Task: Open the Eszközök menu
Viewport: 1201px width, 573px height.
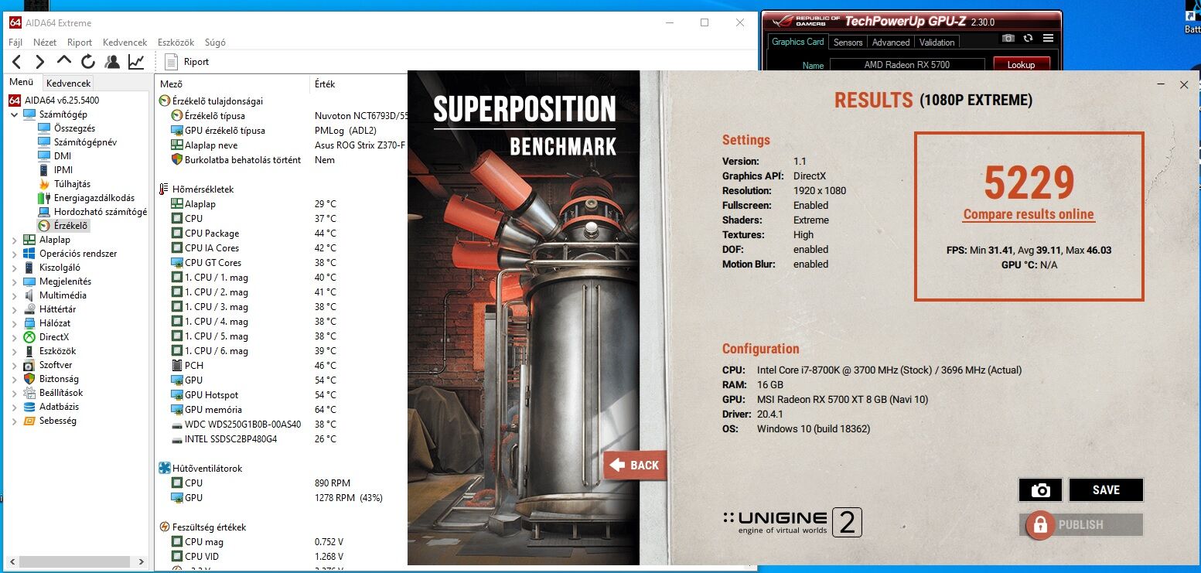Action: tap(176, 43)
